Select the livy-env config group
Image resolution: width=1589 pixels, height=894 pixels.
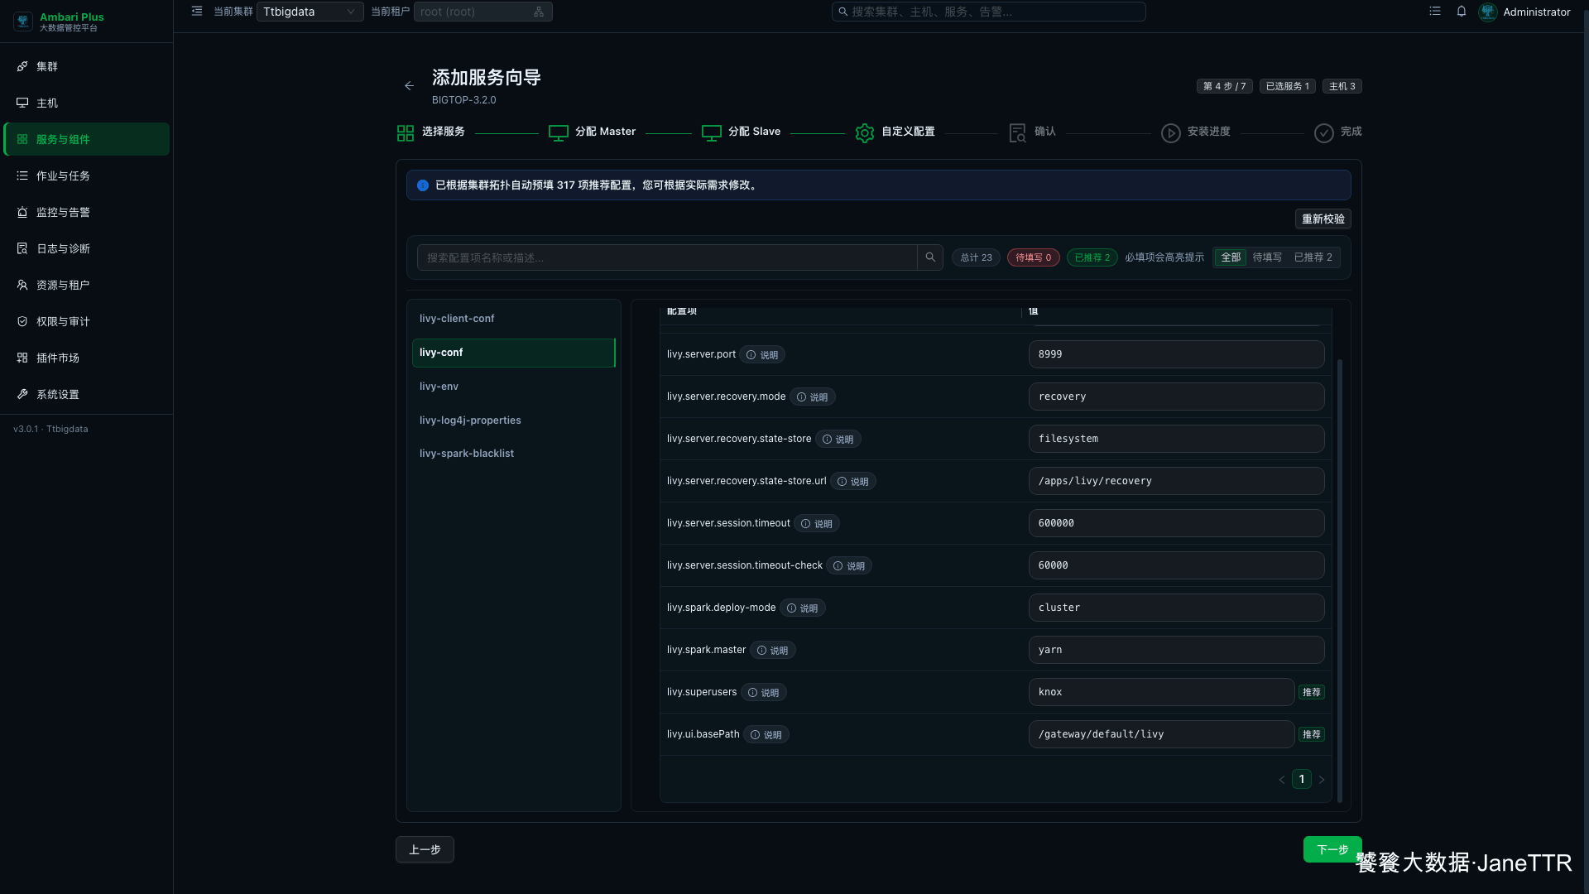pyautogui.click(x=513, y=387)
